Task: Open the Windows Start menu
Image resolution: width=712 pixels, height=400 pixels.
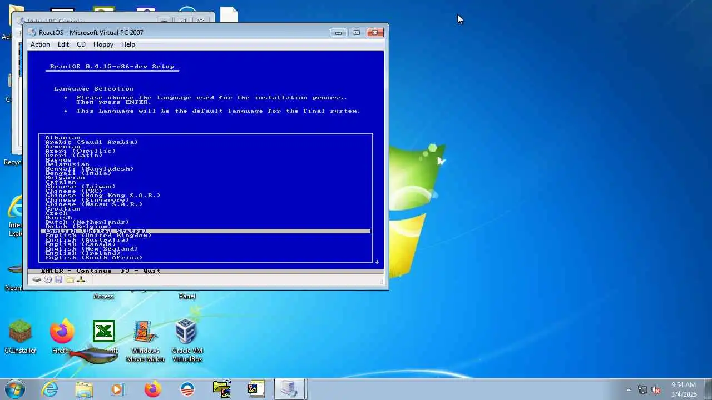Action: tap(15, 389)
